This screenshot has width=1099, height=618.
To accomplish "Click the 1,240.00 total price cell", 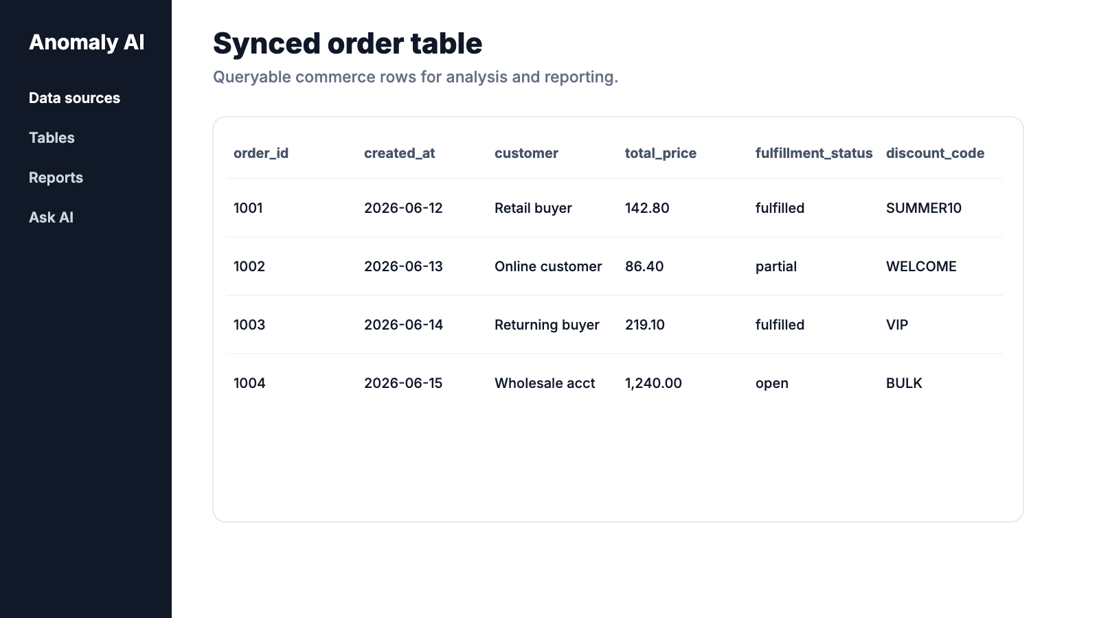I will click(x=653, y=383).
